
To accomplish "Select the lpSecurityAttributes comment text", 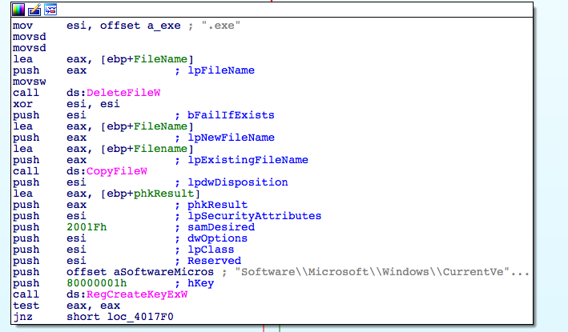I will click(x=254, y=216).
